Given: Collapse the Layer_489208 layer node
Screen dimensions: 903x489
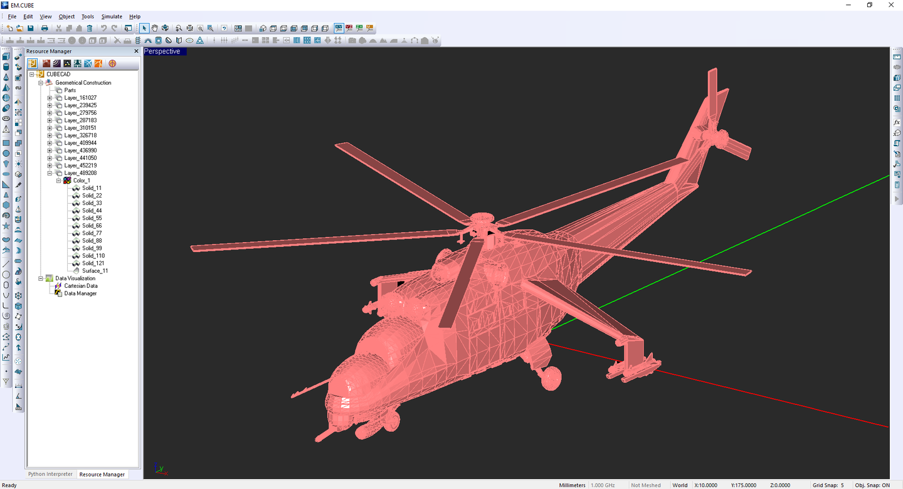Looking at the screenshot, I should click(50, 172).
